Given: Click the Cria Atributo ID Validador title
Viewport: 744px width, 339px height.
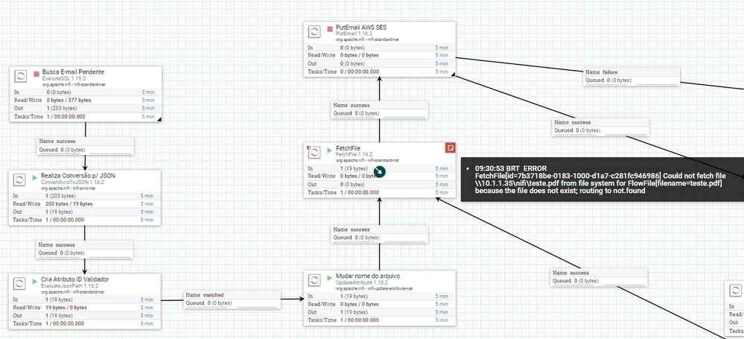Looking at the screenshot, I should tap(75, 279).
